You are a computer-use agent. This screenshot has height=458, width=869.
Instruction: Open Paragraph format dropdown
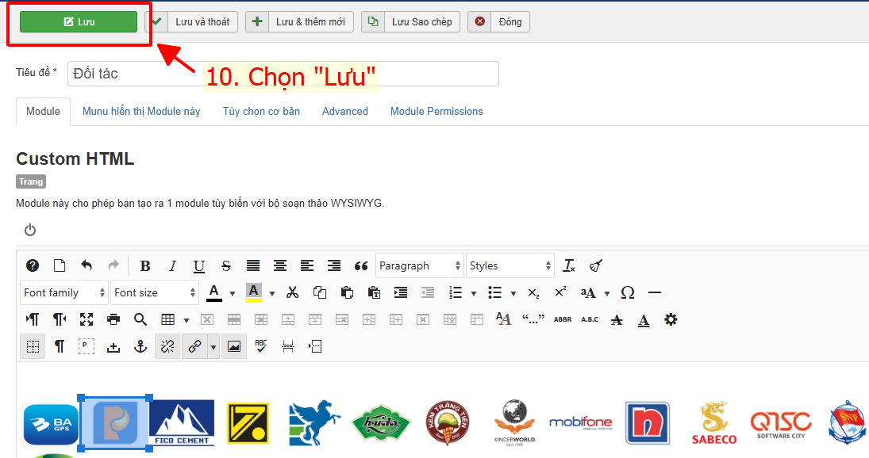click(420, 265)
